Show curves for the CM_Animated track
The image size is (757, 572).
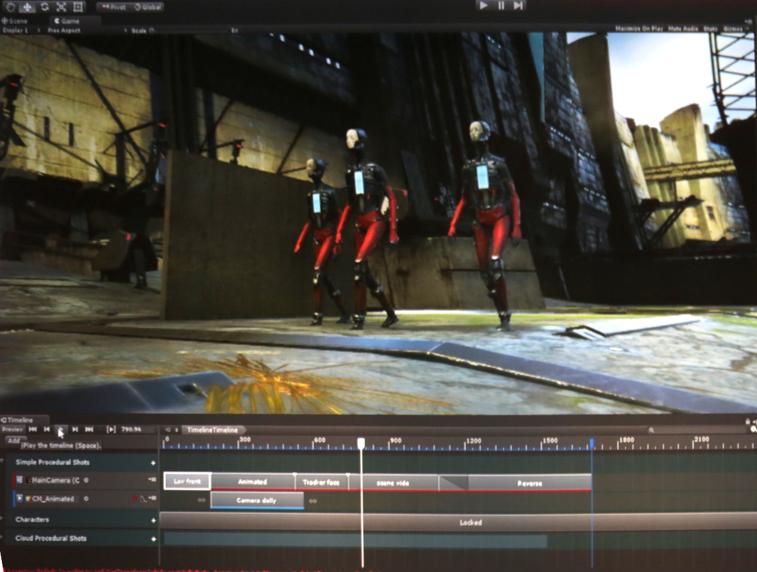143,499
